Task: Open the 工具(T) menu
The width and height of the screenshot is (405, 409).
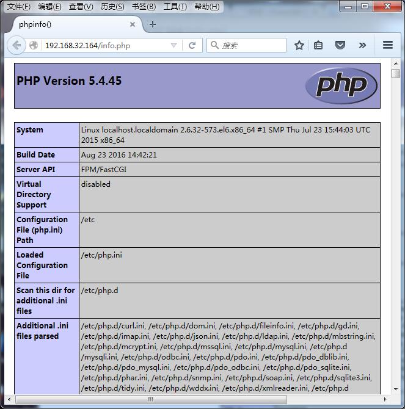Action: (x=175, y=7)
